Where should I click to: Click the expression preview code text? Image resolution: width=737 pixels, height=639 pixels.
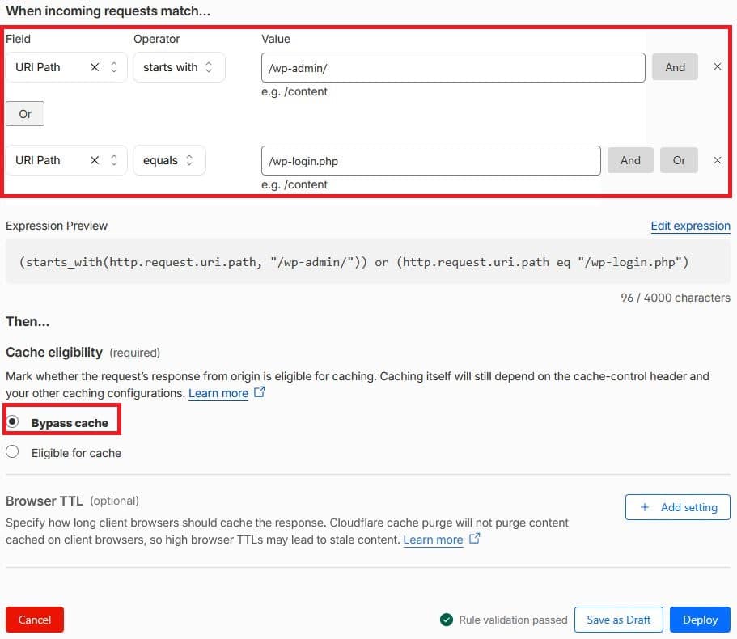pyautogui.click(x=354, y=262)
